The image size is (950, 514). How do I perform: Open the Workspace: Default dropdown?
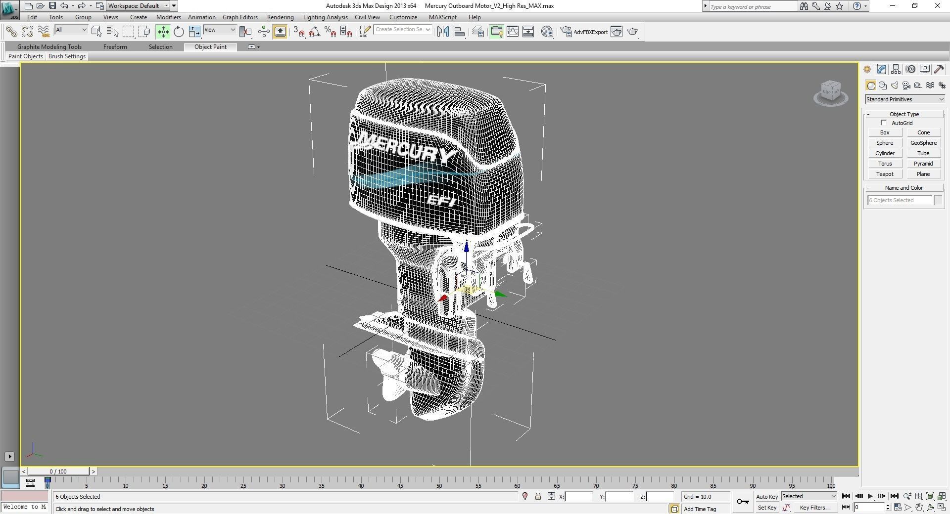point(138,6)
